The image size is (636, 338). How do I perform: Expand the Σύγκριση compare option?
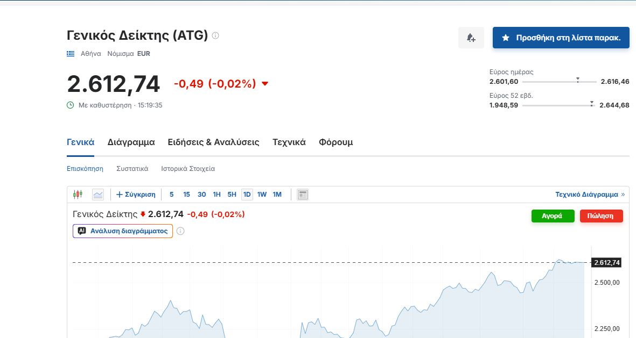pyautogui.click(x=136, y=195)
